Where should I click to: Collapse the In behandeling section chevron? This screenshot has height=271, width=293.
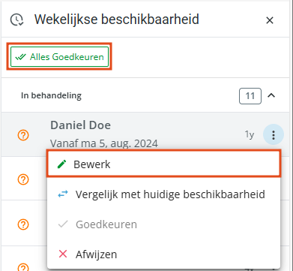pyautogui.click(x=271, y=95)
